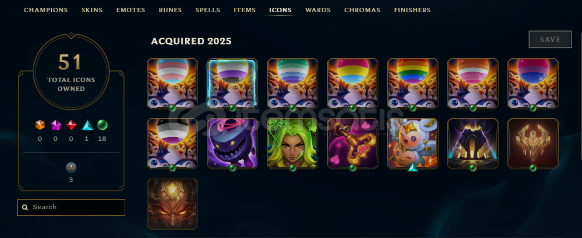Pick the golden heart key icon
Viewport: 582px width, 238px height.
coord(353,144)
